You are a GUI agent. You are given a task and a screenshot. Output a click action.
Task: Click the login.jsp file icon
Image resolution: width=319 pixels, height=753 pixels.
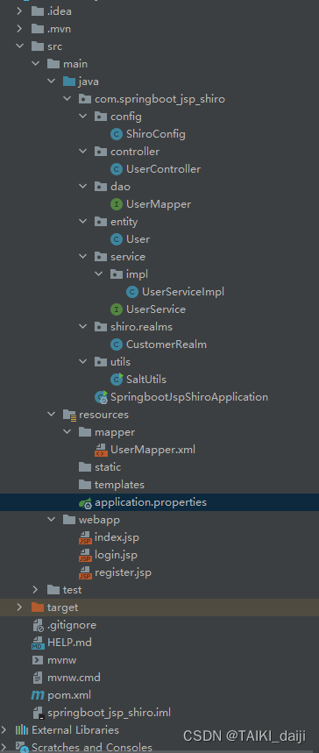click(85, 555)
